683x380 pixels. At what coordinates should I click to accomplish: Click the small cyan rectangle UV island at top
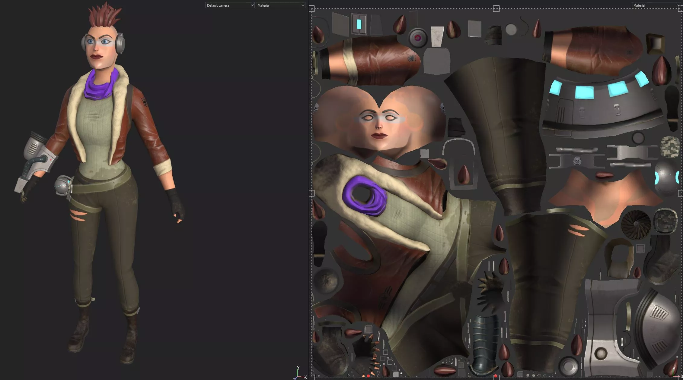pos(359,24)
